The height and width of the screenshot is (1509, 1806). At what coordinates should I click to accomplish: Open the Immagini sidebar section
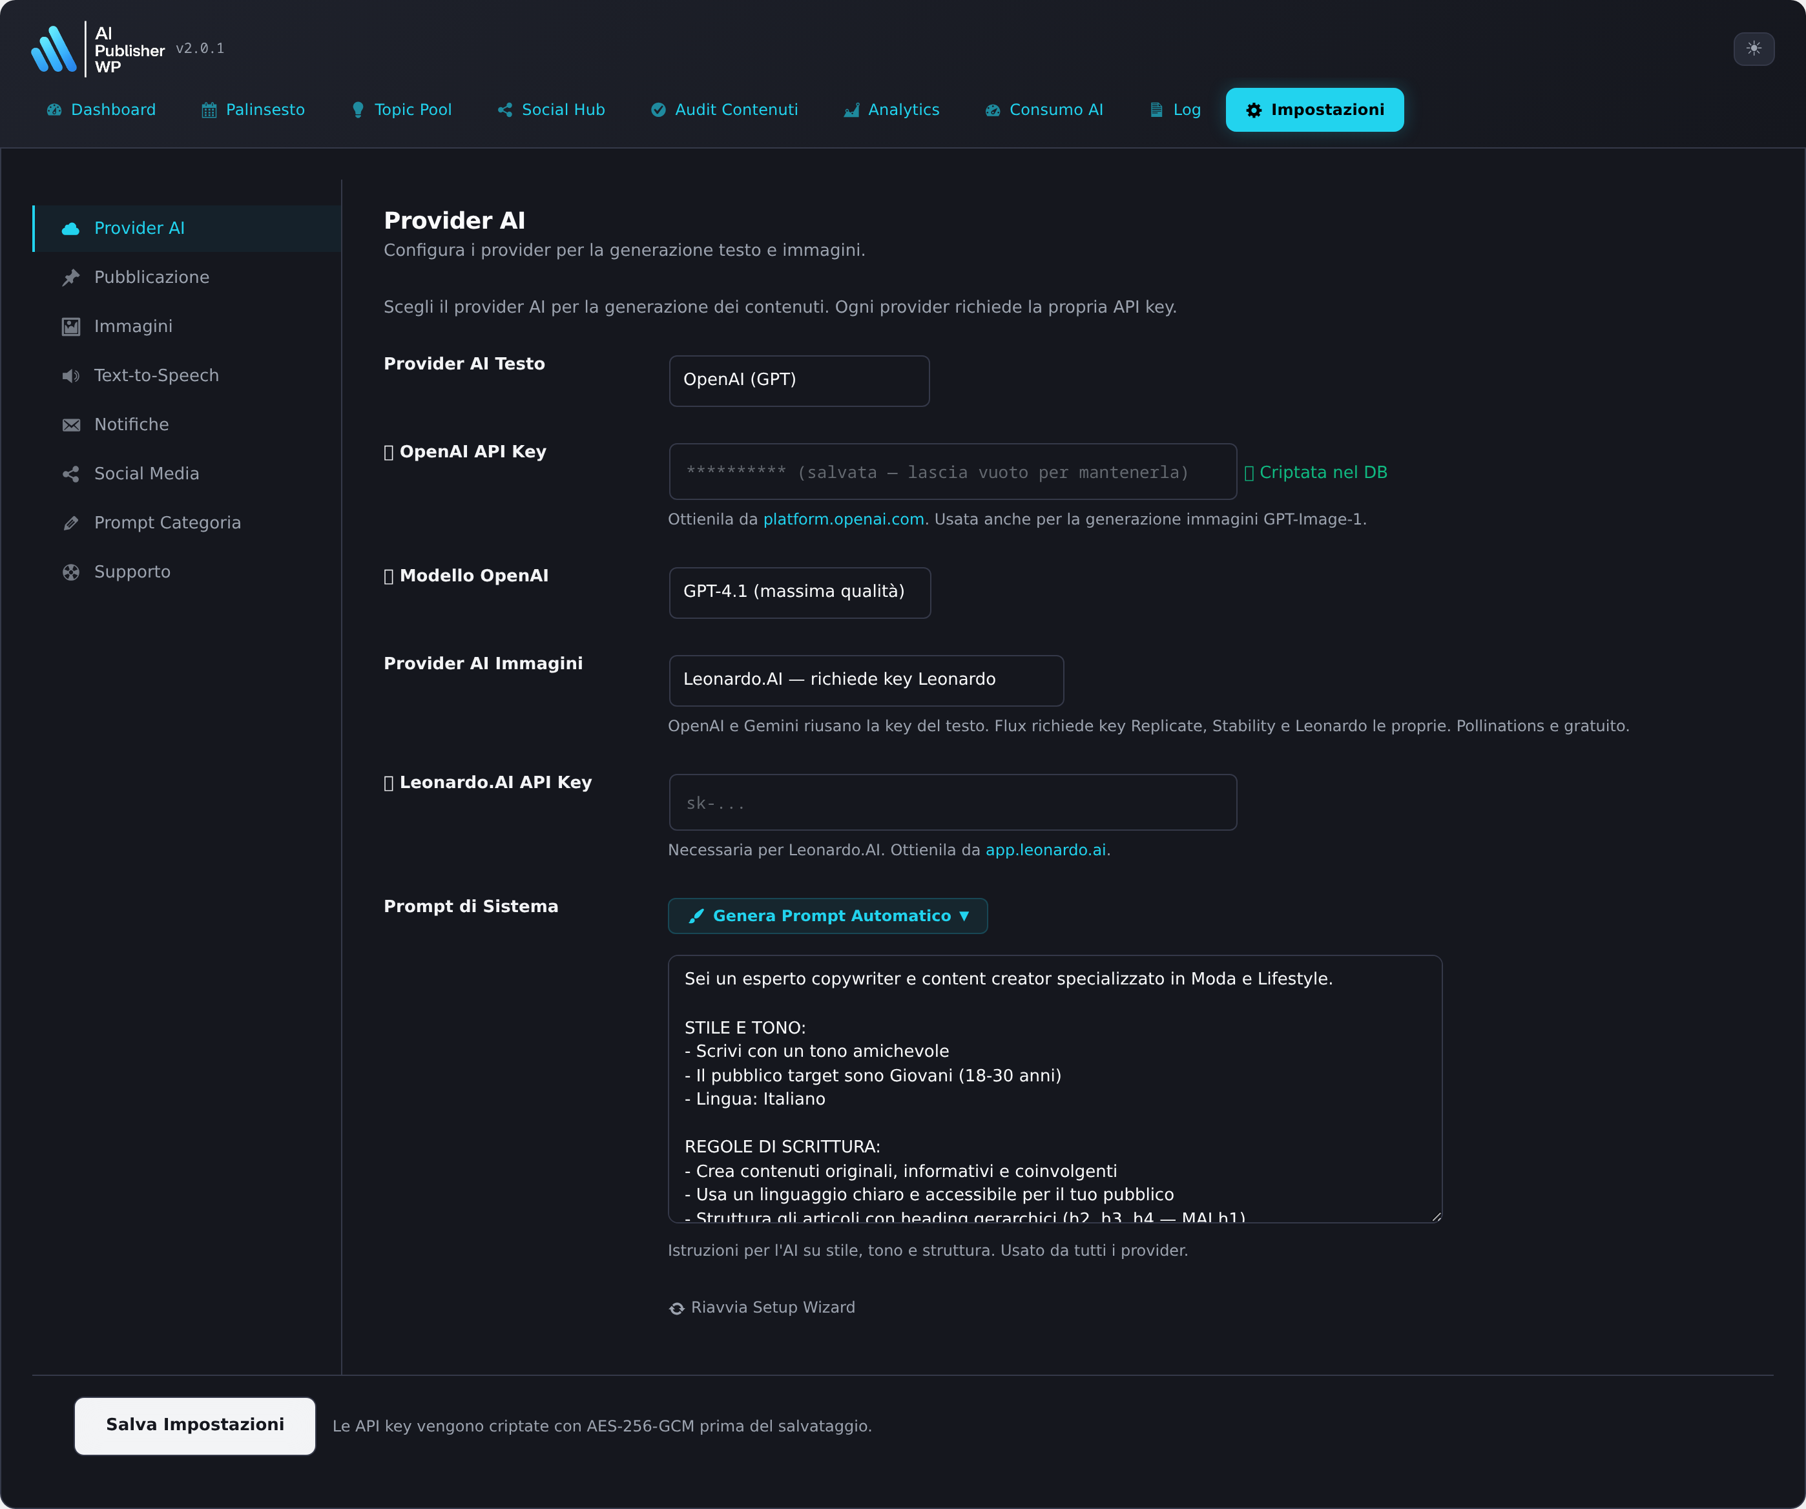pos(133,326)
